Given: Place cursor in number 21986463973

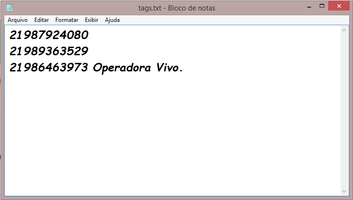Looking at the screenshot, I should (x=49, y=68).
